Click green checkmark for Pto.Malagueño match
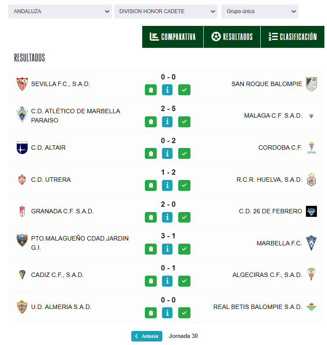This screenshot has width=327, height=345. pos(184,249)
